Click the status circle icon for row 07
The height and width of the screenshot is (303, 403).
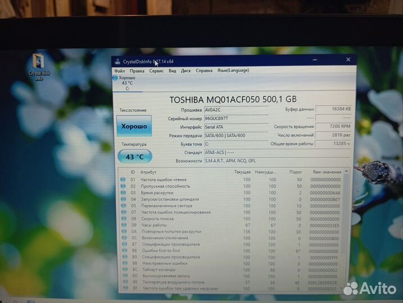[124, 212]
